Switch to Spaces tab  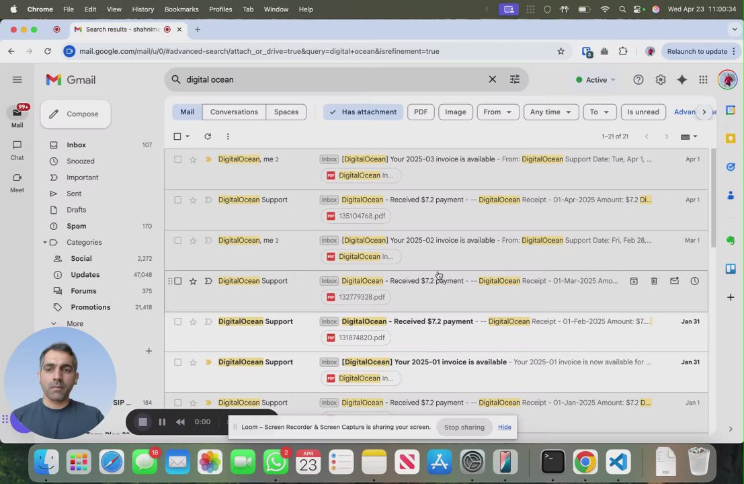click(286, 112)
